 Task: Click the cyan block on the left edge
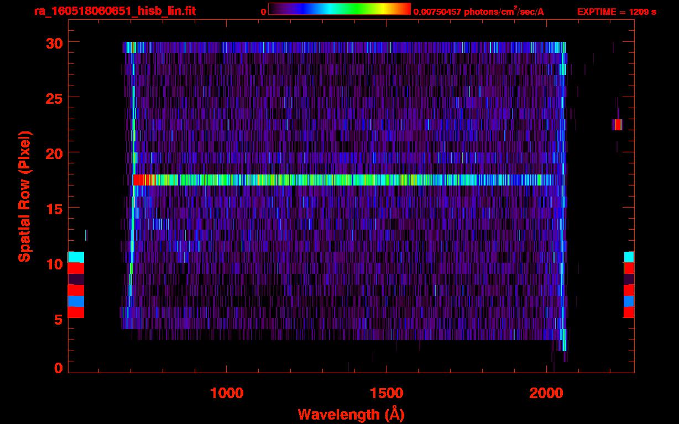(x=76, y=257)
